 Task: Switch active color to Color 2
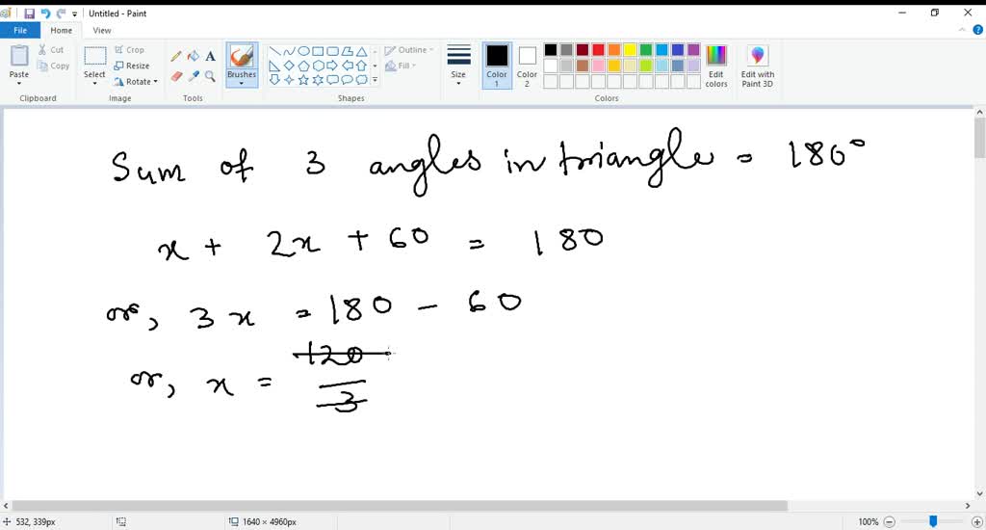coord(527,65)
